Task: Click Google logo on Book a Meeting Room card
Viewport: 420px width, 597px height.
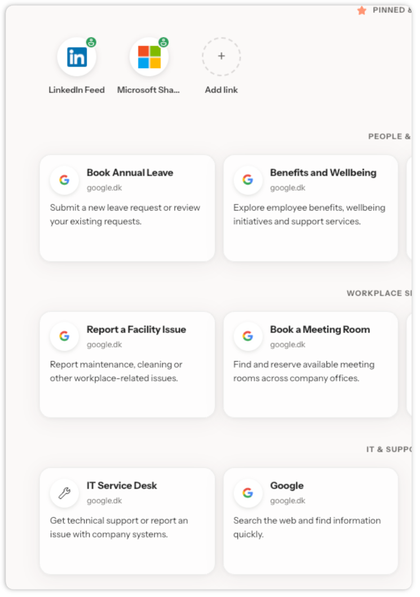Action: 248,336
